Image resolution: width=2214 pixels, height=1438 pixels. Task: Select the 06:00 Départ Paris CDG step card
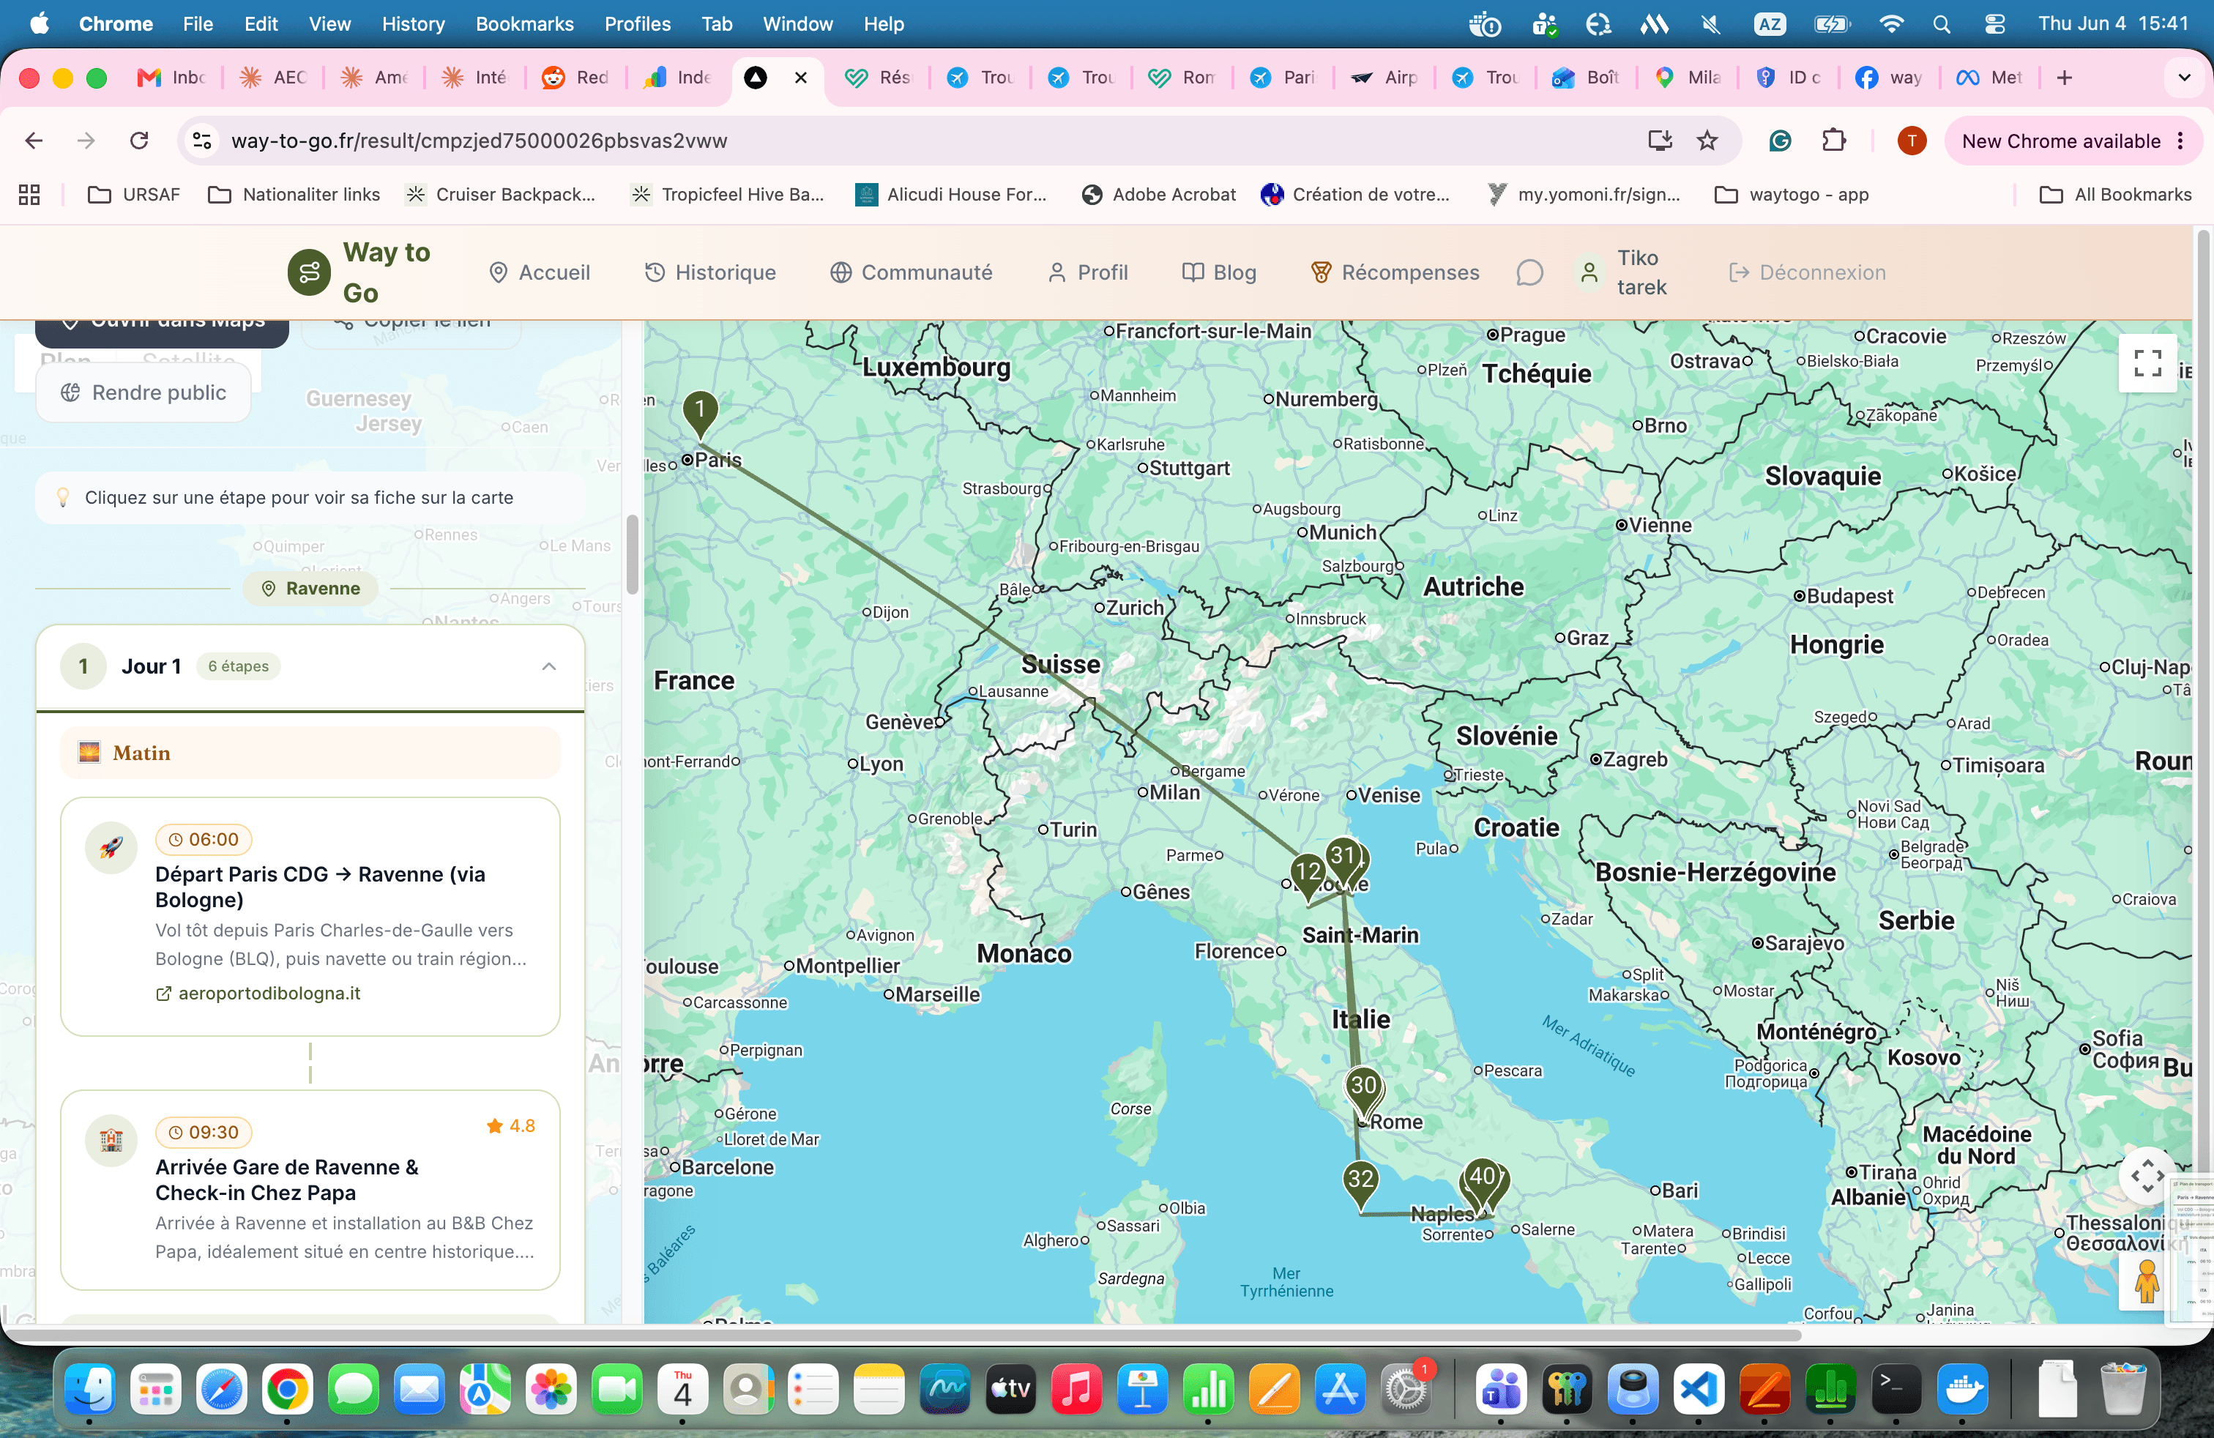(310, 916)
